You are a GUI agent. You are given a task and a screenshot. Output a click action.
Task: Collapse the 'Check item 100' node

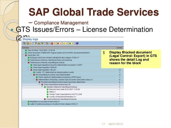tap(23, 55)
